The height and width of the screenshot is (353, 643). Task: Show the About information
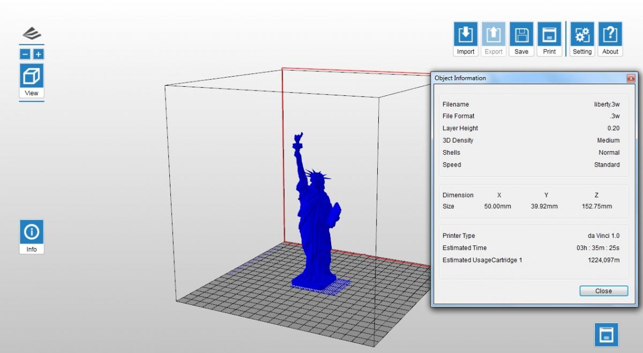(610, 39)
